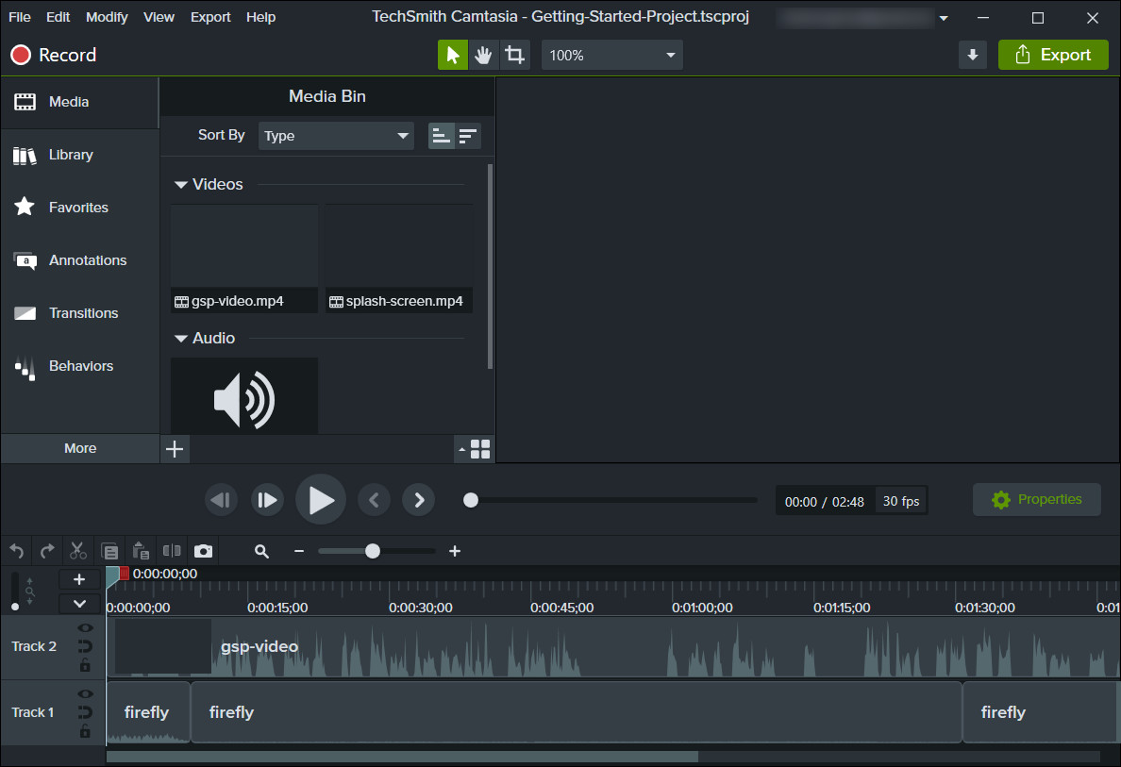Click the Cut scissors icon
Screen dimensions: 1121x767
(78, 551)
